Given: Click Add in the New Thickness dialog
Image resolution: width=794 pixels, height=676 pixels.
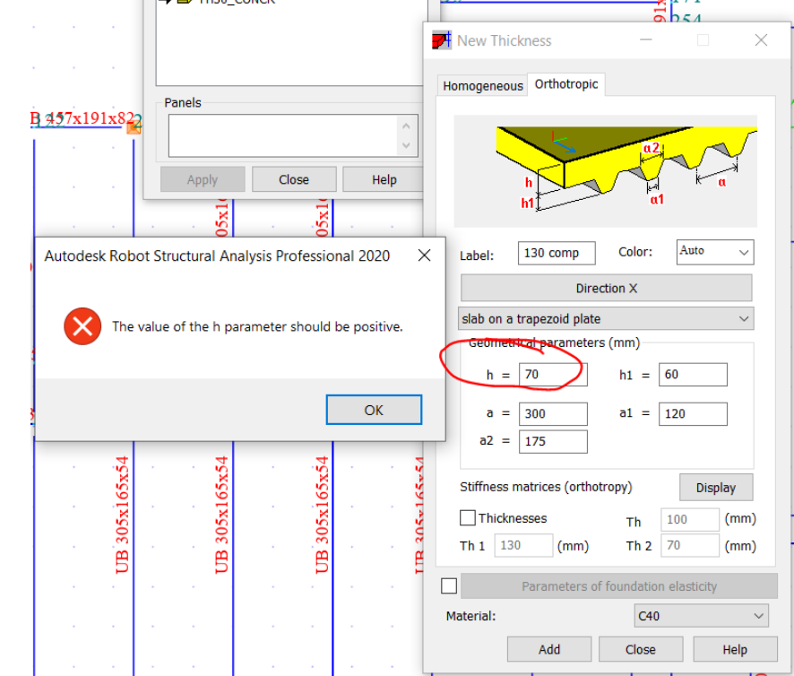Looking at the screenshot, I should pyautogui.click(x=548, y=649).
